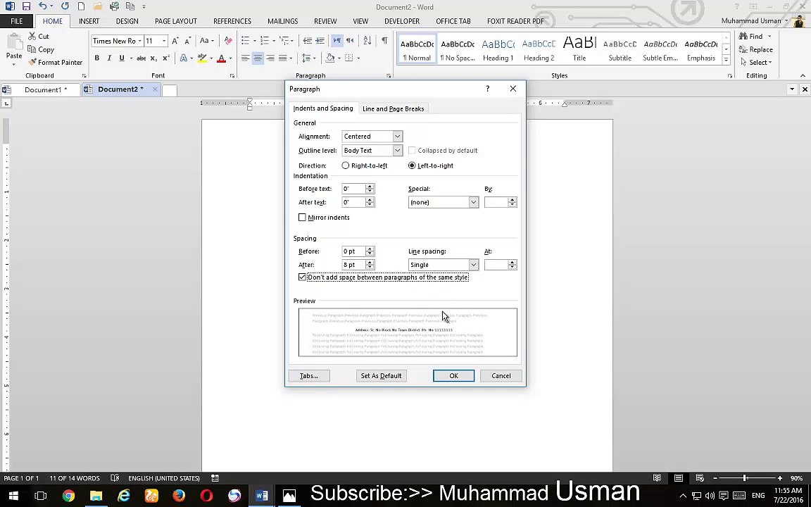Image resolution: width=811 pixels, height=507 pixels.
Task: Click the Spacing After field
Action: [353, 265]
